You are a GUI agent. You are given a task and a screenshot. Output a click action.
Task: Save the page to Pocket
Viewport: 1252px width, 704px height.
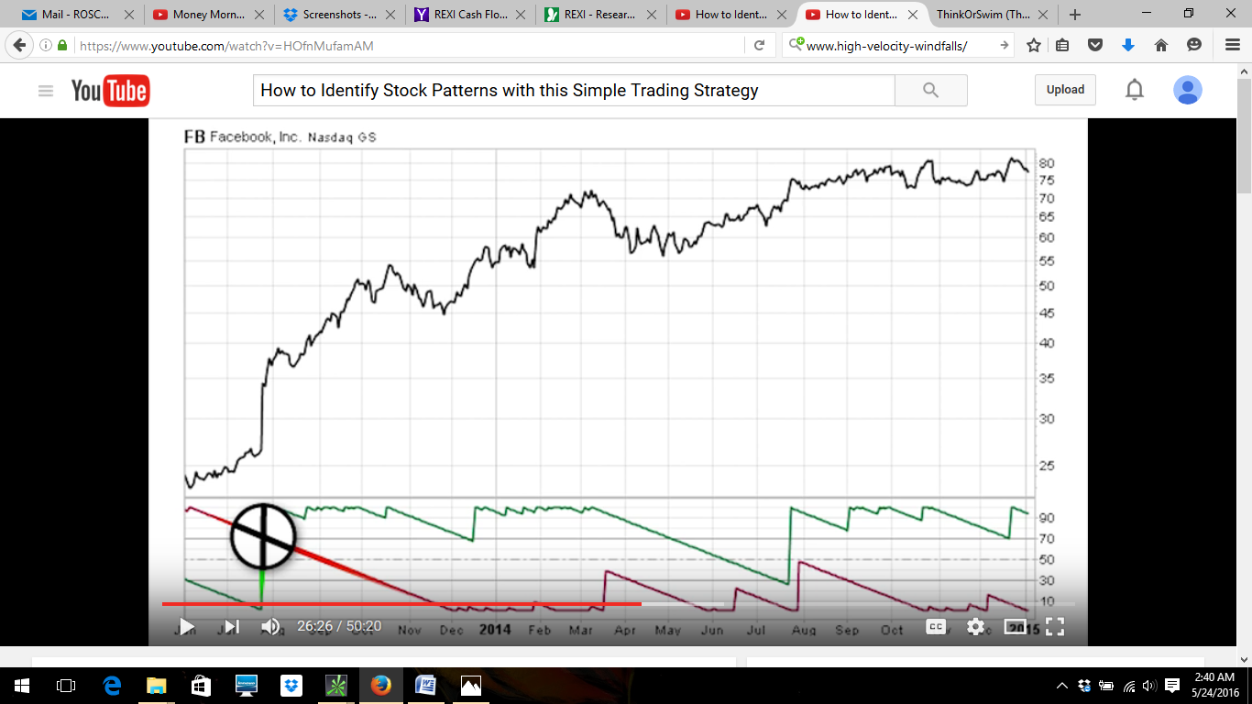[1095, 45]
